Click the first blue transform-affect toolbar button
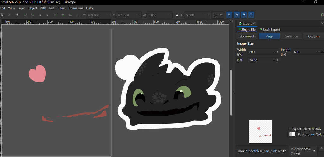Viewport: 324px width, 157px height. 228,15
